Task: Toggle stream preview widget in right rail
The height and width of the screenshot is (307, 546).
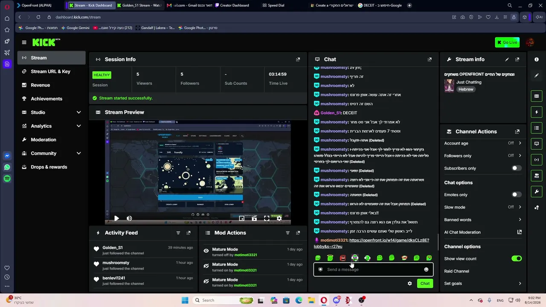Action: point(537,96)
